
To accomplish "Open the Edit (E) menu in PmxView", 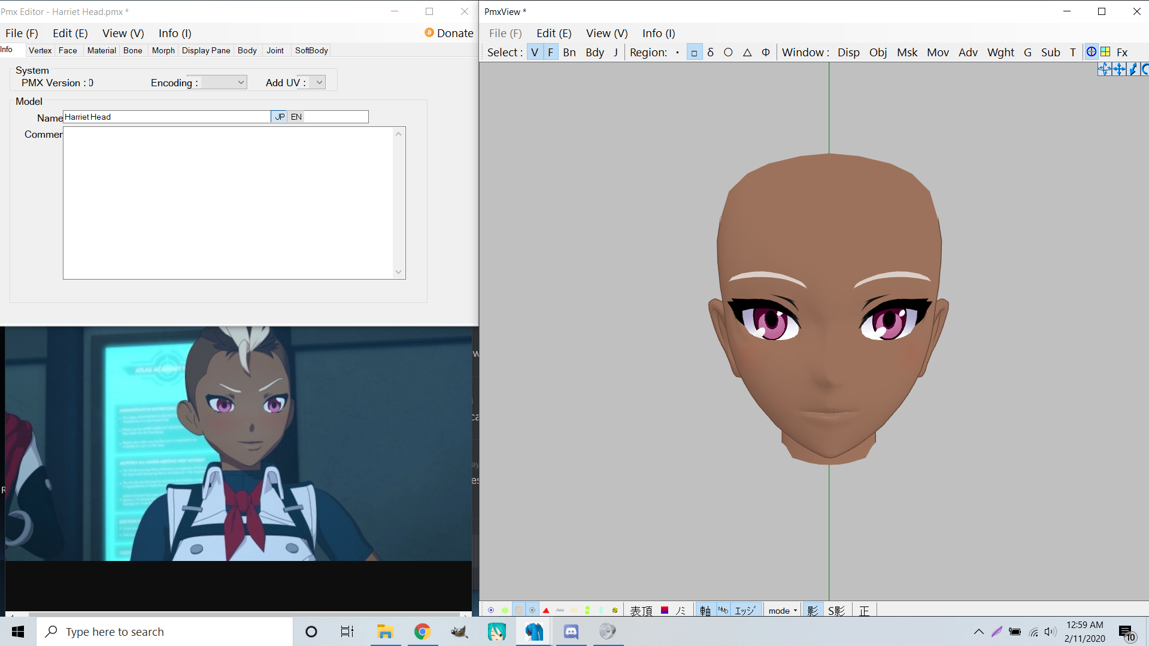I will [x=554, y=34].
